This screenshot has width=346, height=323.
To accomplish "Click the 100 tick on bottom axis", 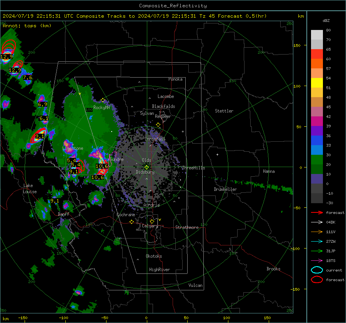I will (226, 318).
